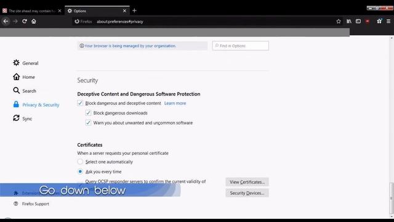Open the Firefox hamburger menu
This screenshot has height=222, width=394.
point(388,22)
